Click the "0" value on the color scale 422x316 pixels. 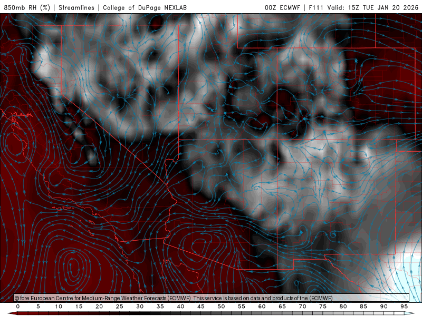click(x=18, y=307)
